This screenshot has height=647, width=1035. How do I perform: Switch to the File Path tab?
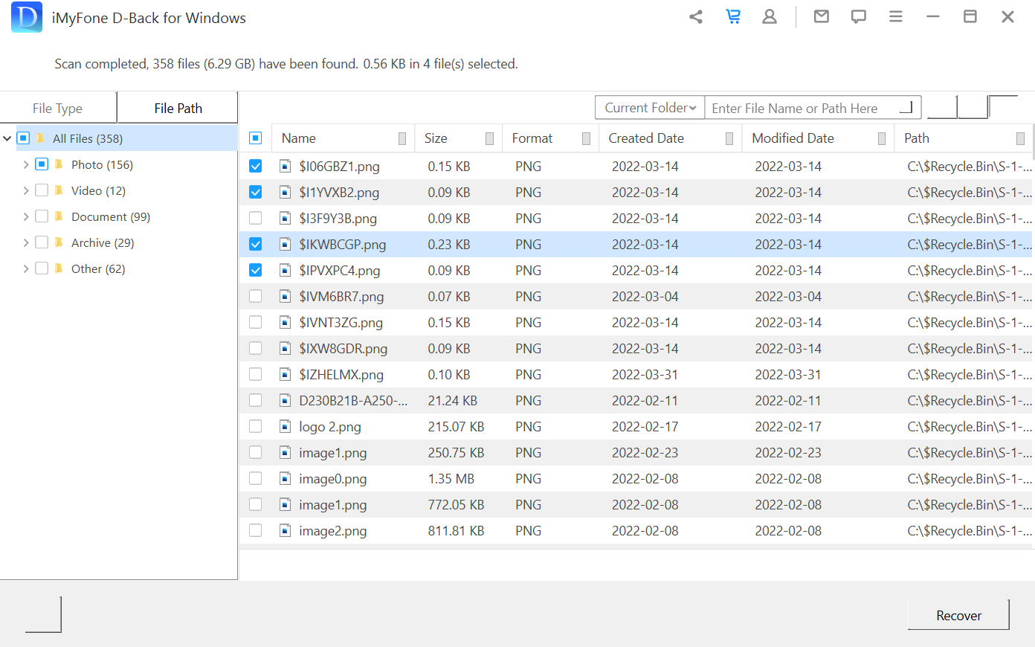coord(178,108)
